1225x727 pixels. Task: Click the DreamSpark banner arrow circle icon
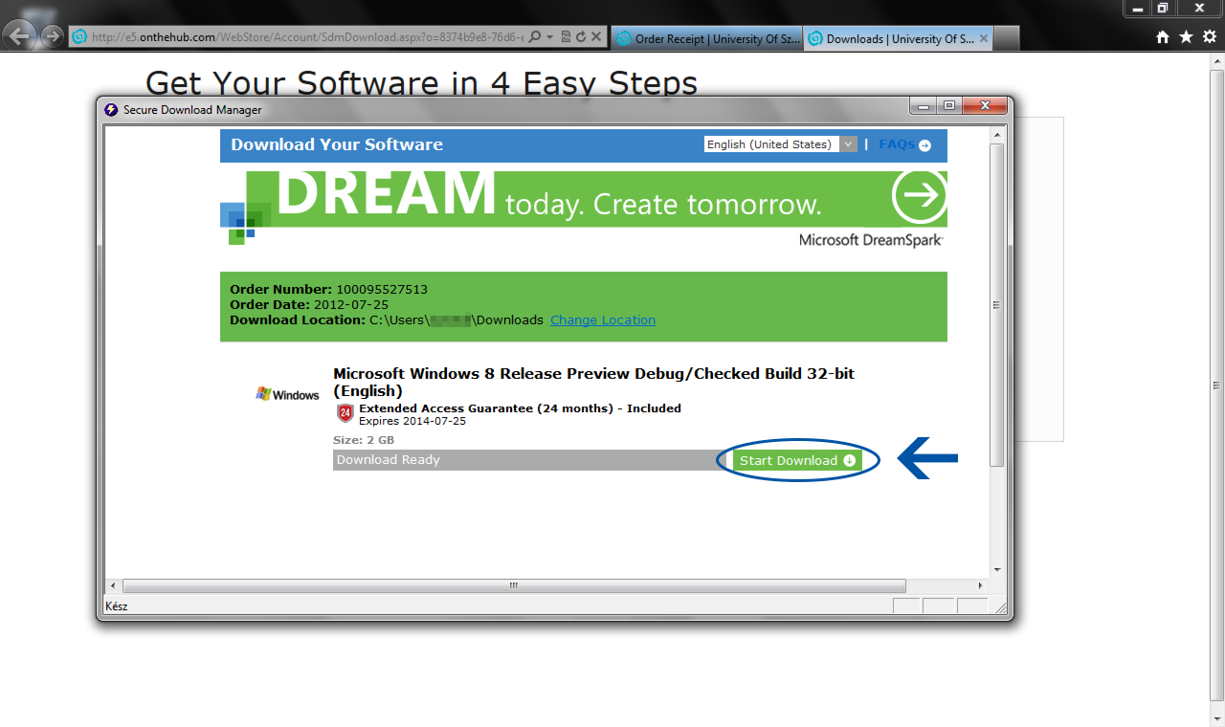click(920, 195)
